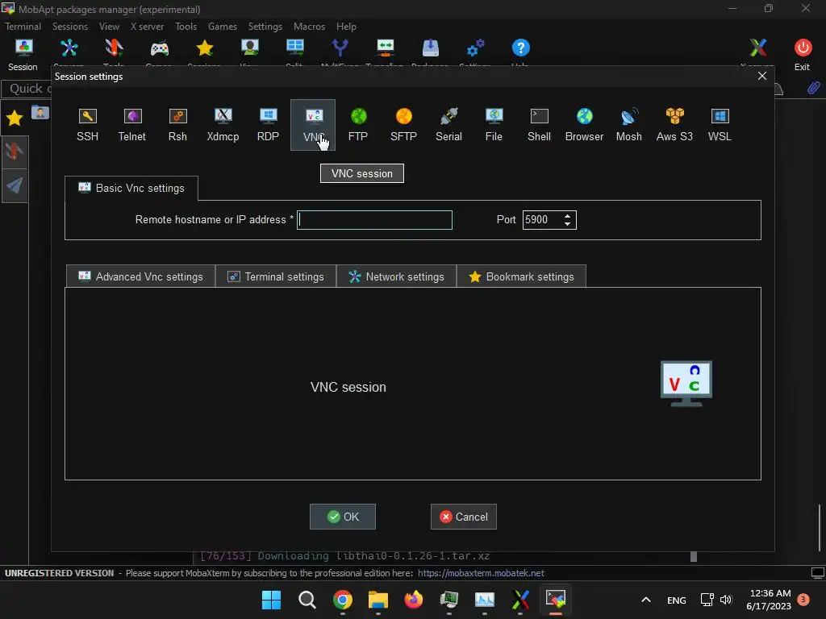
Task: Open the X server menu
Action: coord(147,27)
